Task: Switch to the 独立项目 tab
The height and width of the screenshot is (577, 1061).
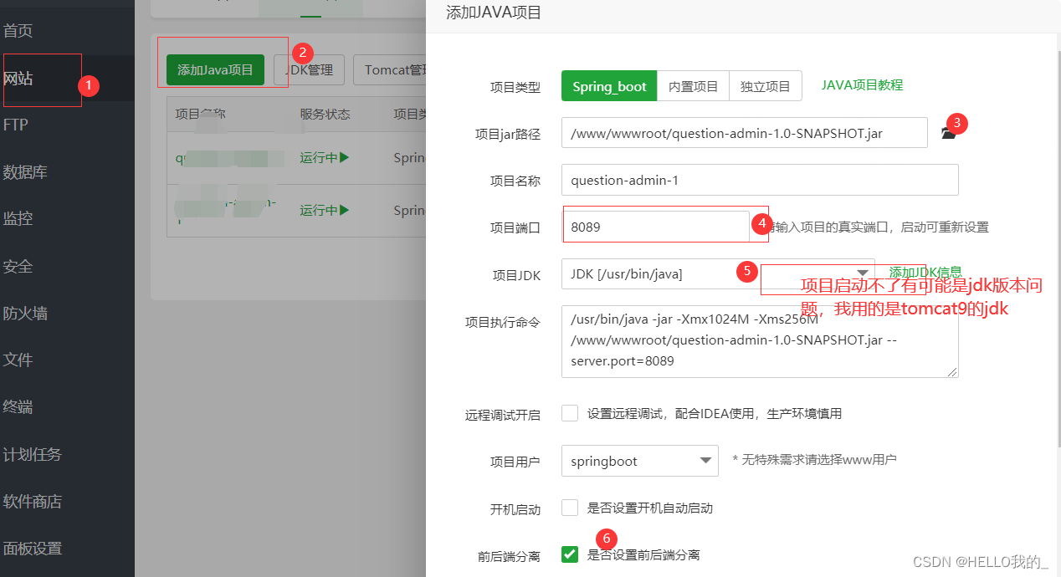Action: pos(764,85)
